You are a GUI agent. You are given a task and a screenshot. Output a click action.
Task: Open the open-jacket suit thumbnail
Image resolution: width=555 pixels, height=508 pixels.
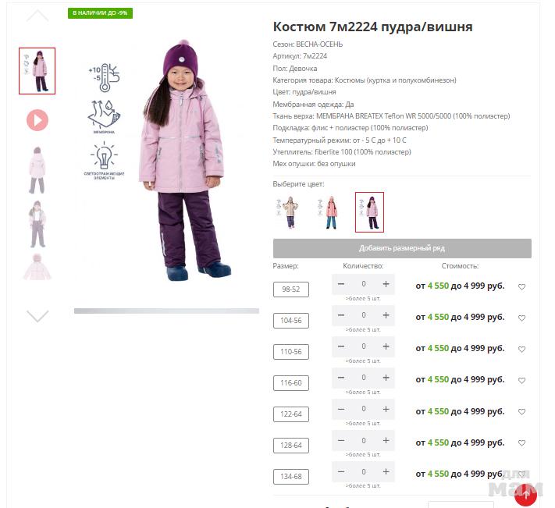click(x=37, y=224)
